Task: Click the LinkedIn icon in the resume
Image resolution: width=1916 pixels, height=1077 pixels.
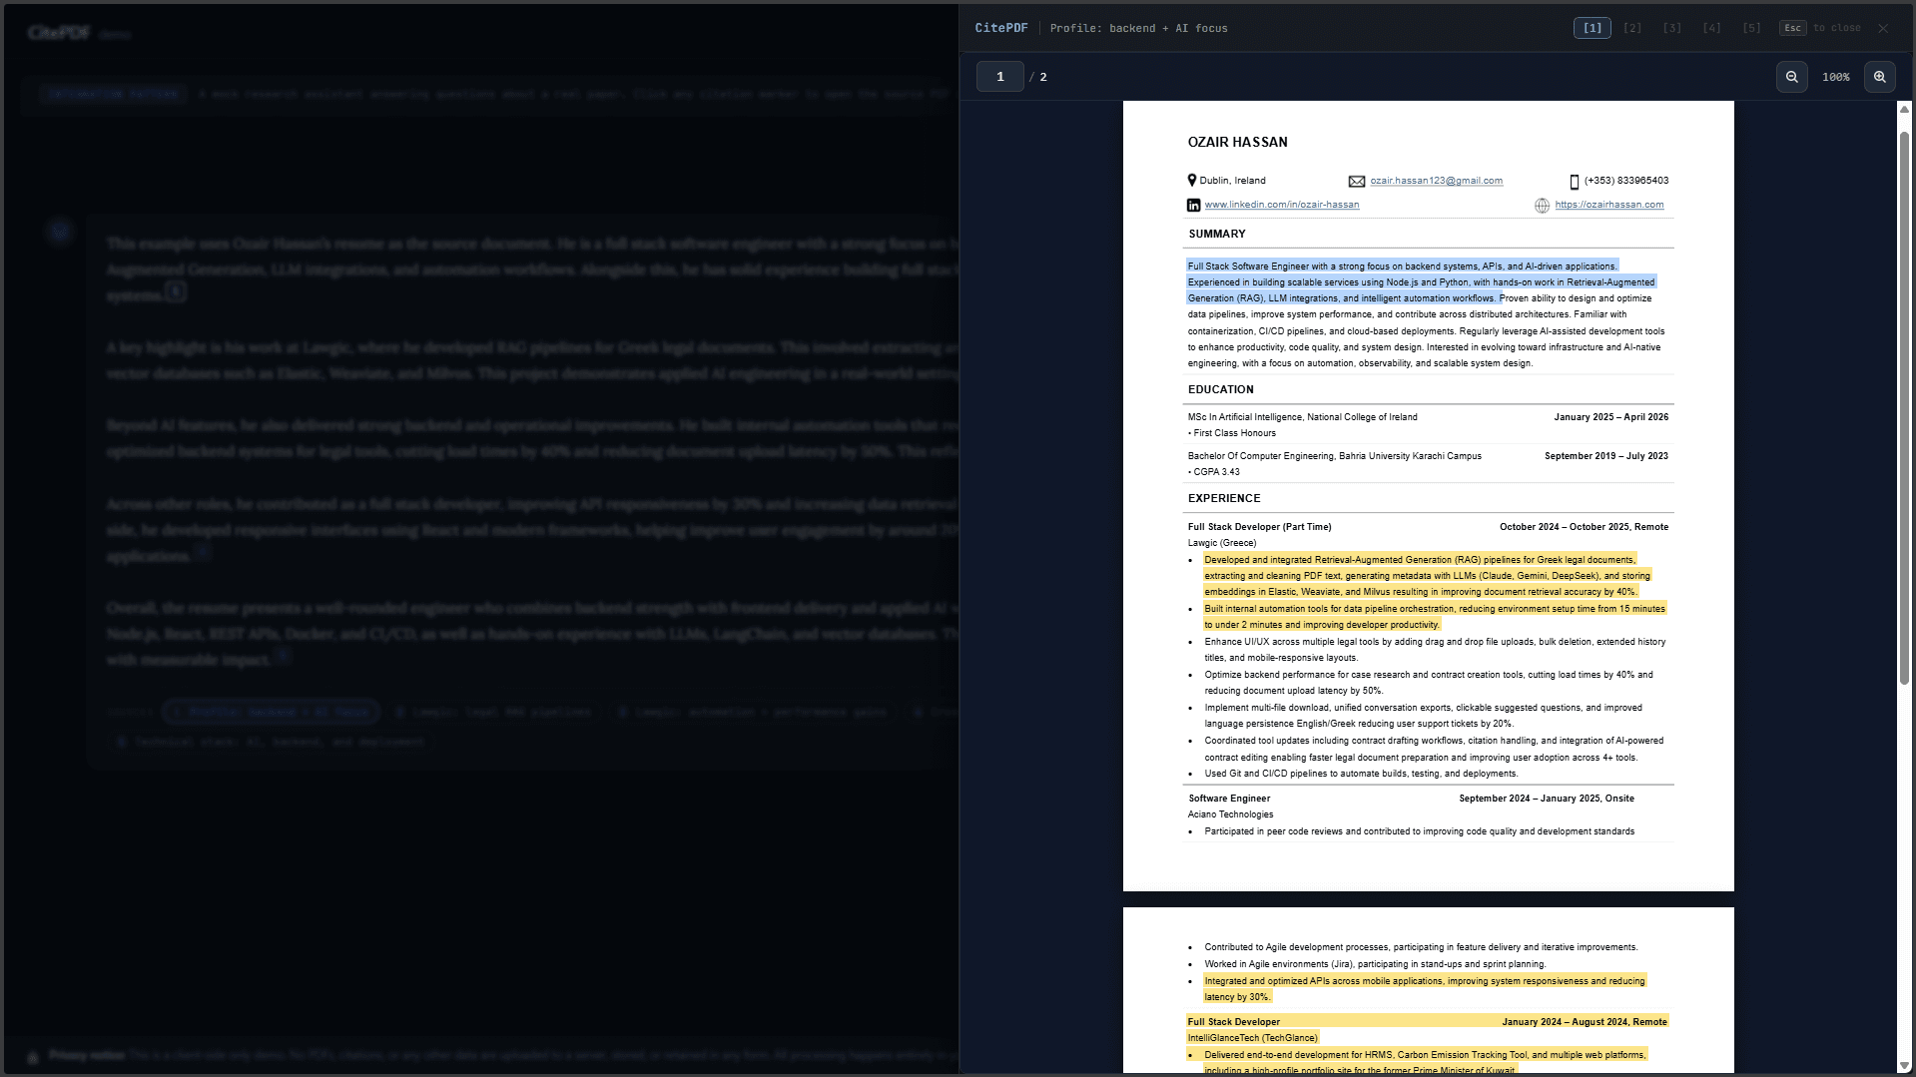Action: [x=1193, y=206]
